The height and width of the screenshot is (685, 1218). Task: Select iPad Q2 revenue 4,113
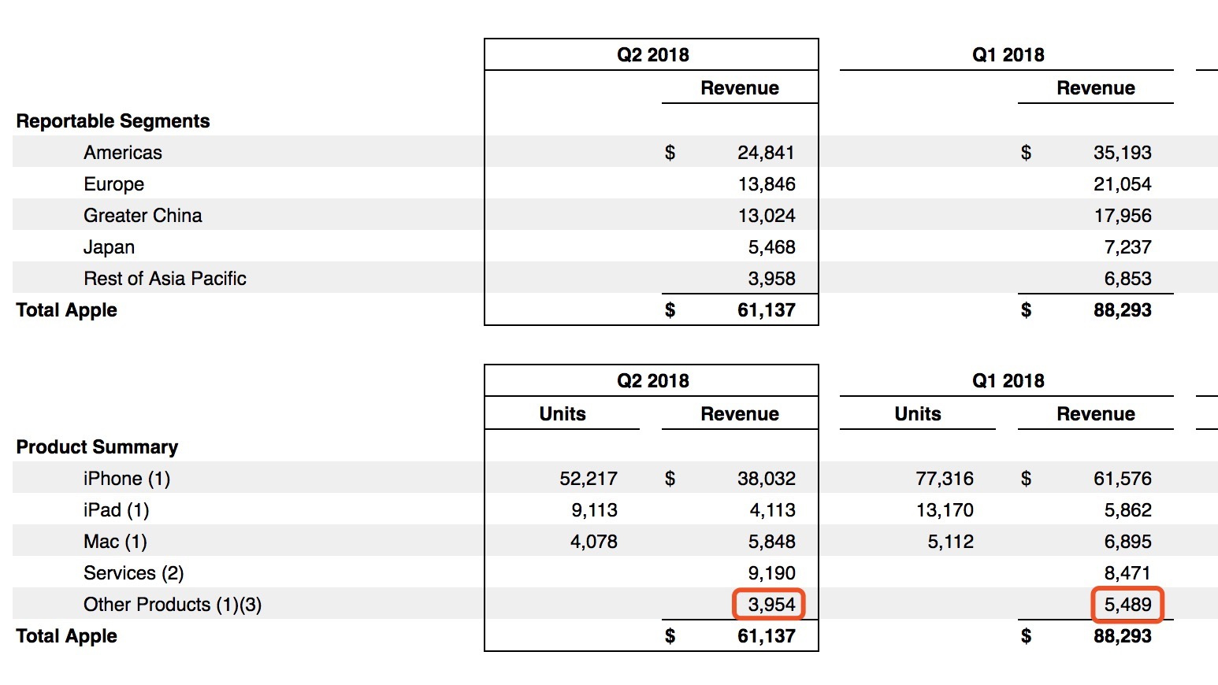772,510
